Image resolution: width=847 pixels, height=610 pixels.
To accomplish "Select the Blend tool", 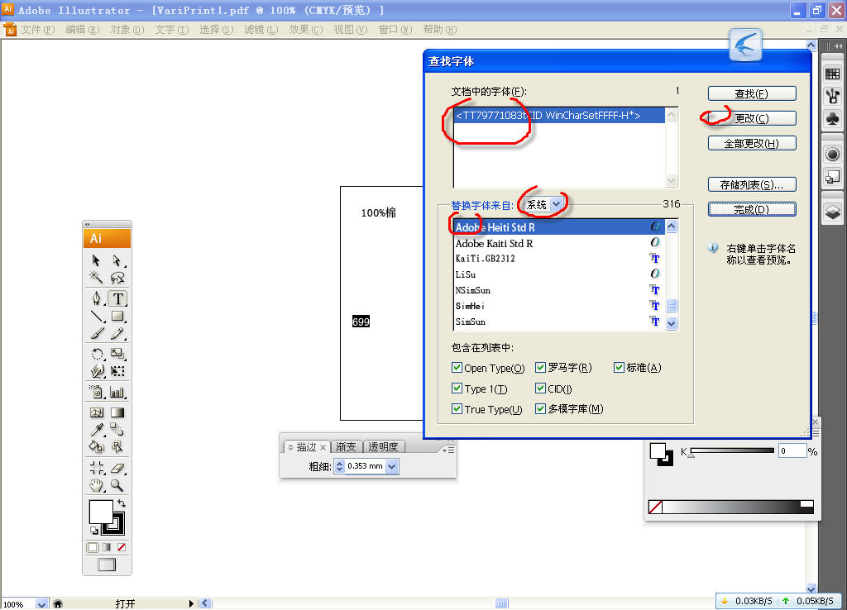I will pos(117,430).
